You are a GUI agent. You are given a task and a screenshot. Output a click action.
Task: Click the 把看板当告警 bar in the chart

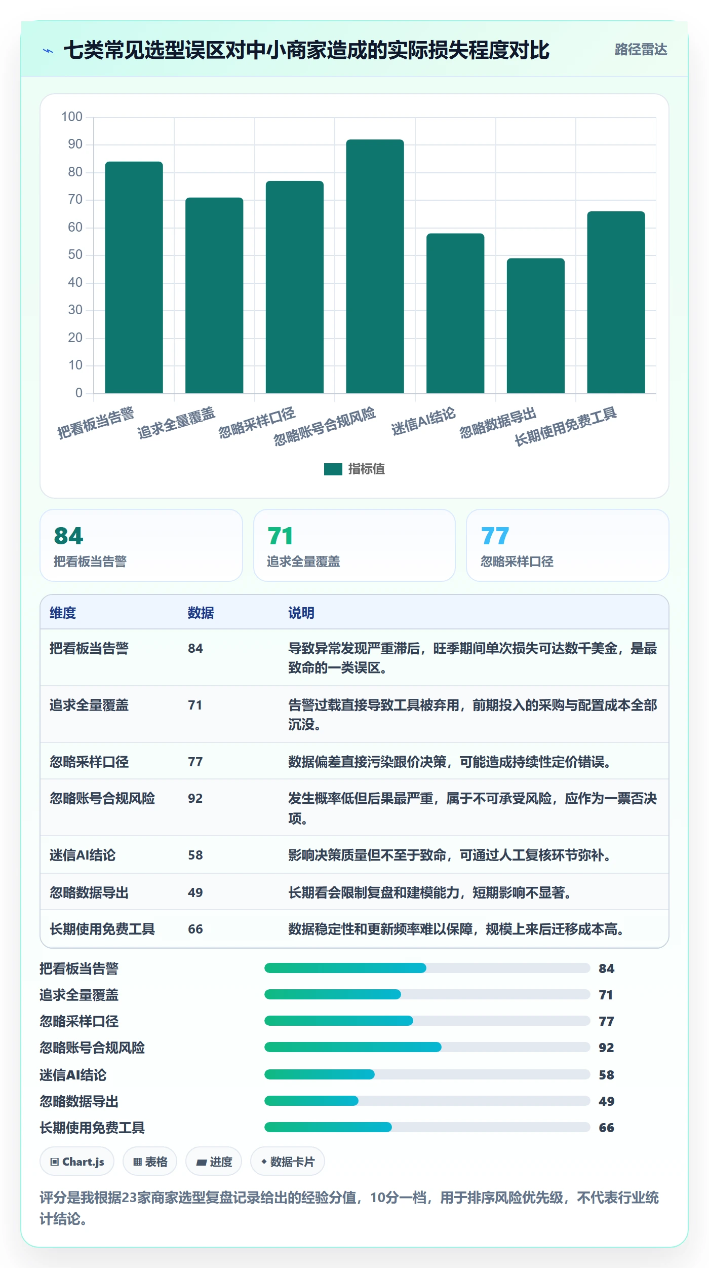tap(134, 278)
